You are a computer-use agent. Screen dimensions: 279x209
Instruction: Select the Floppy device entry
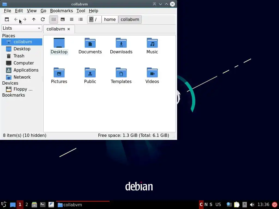click(x=22, y=89)
